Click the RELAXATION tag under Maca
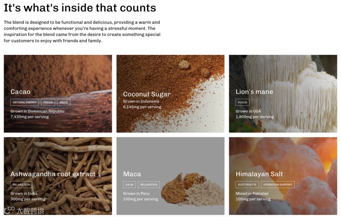341x217 pixels. [149, 185]
